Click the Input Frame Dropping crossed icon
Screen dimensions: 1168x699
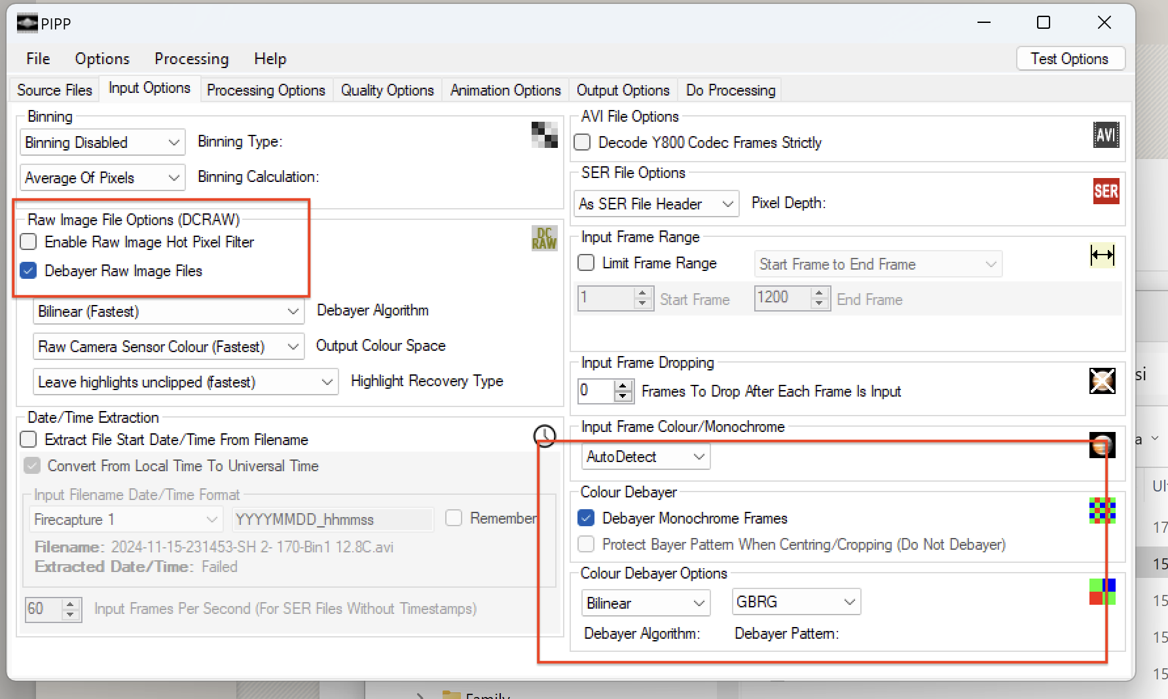pos(1102,381)
